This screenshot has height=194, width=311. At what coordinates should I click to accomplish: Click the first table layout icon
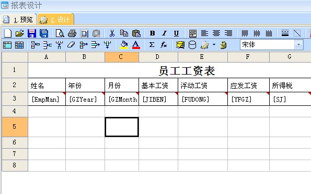(7, 45)
